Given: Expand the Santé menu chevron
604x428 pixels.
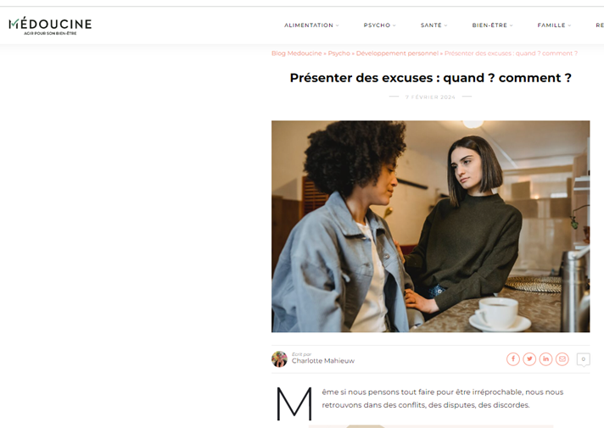Looking at the screenshot, I should click(446, 25).
